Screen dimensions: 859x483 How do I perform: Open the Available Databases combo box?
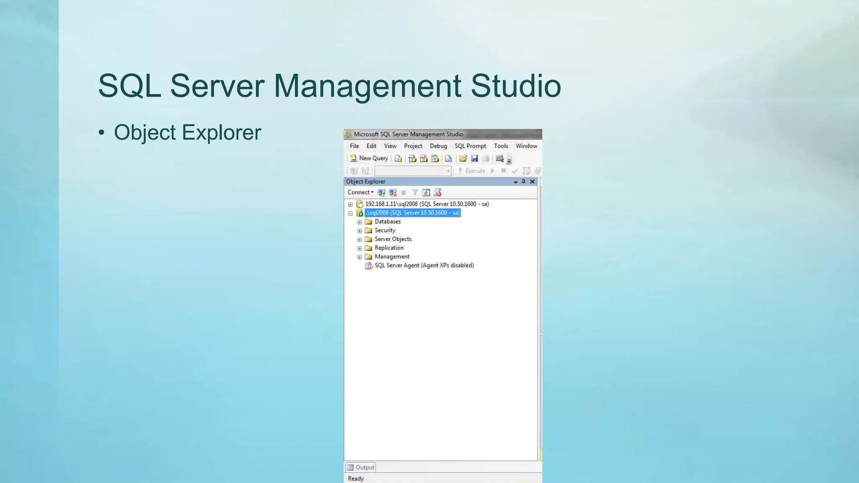[x=413, y=171]
